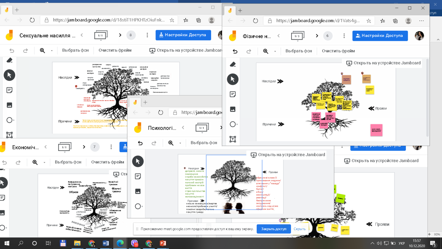This screenshot has height=249, width=442.
Task: Open favorites list in Сексуальне насилля browser
Action: click(x=186, y=20)
